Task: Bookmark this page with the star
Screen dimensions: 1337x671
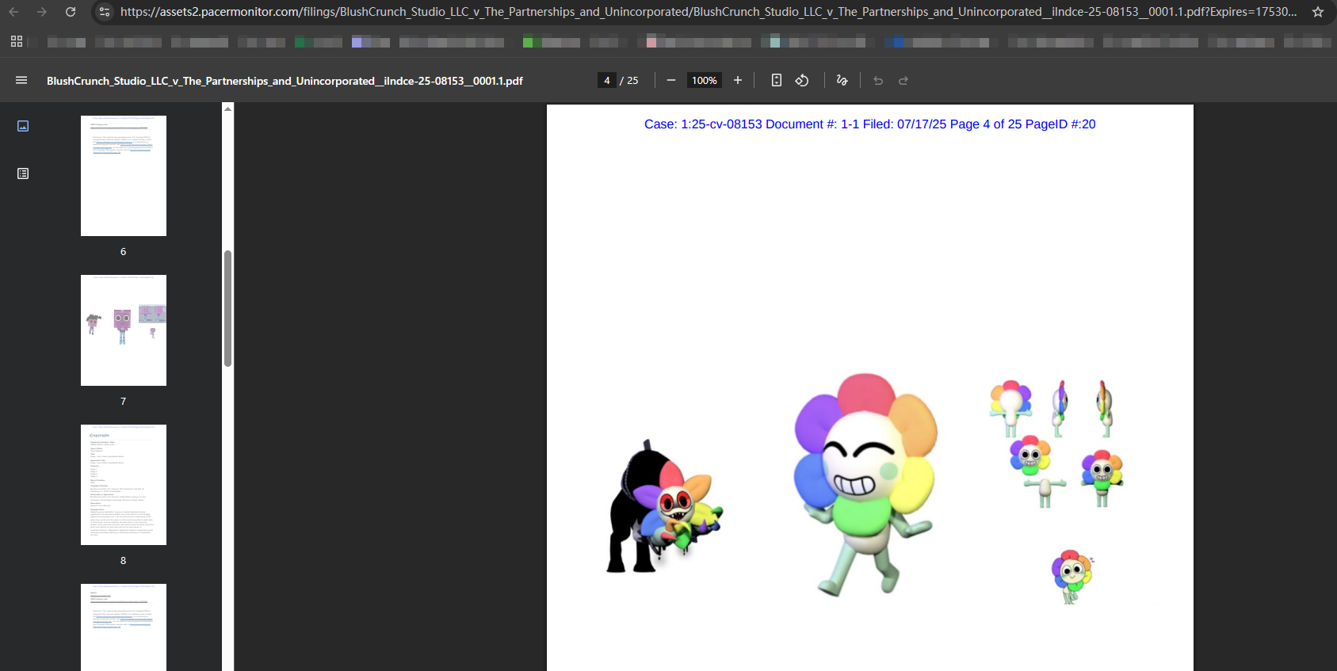Action: coord(1318,12)
